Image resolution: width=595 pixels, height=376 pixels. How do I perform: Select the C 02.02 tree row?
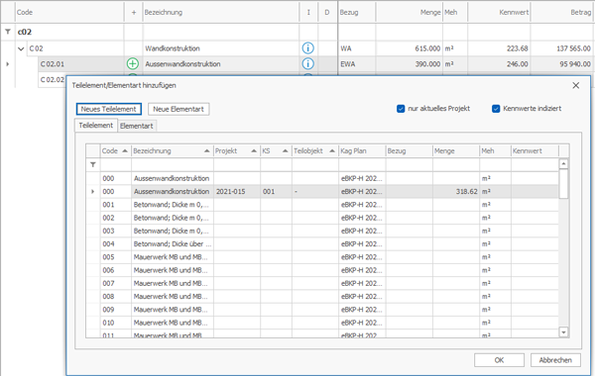(x=53, y=79)
